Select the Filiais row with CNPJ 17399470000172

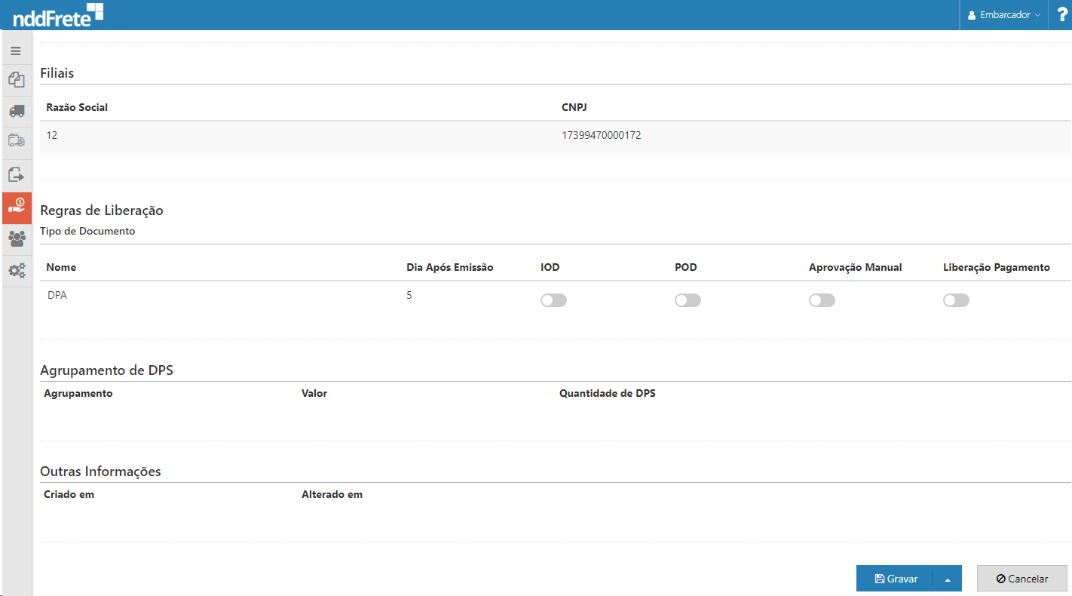(555, 136)
